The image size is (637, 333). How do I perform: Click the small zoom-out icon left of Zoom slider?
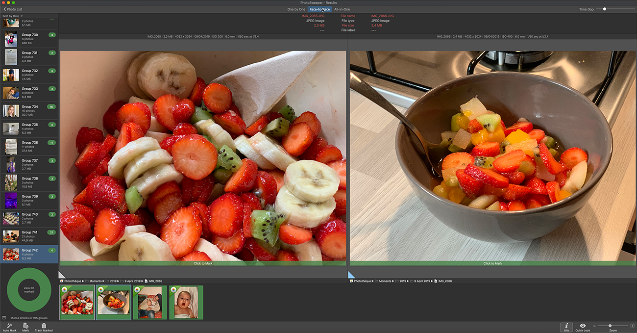pos(594,326)
